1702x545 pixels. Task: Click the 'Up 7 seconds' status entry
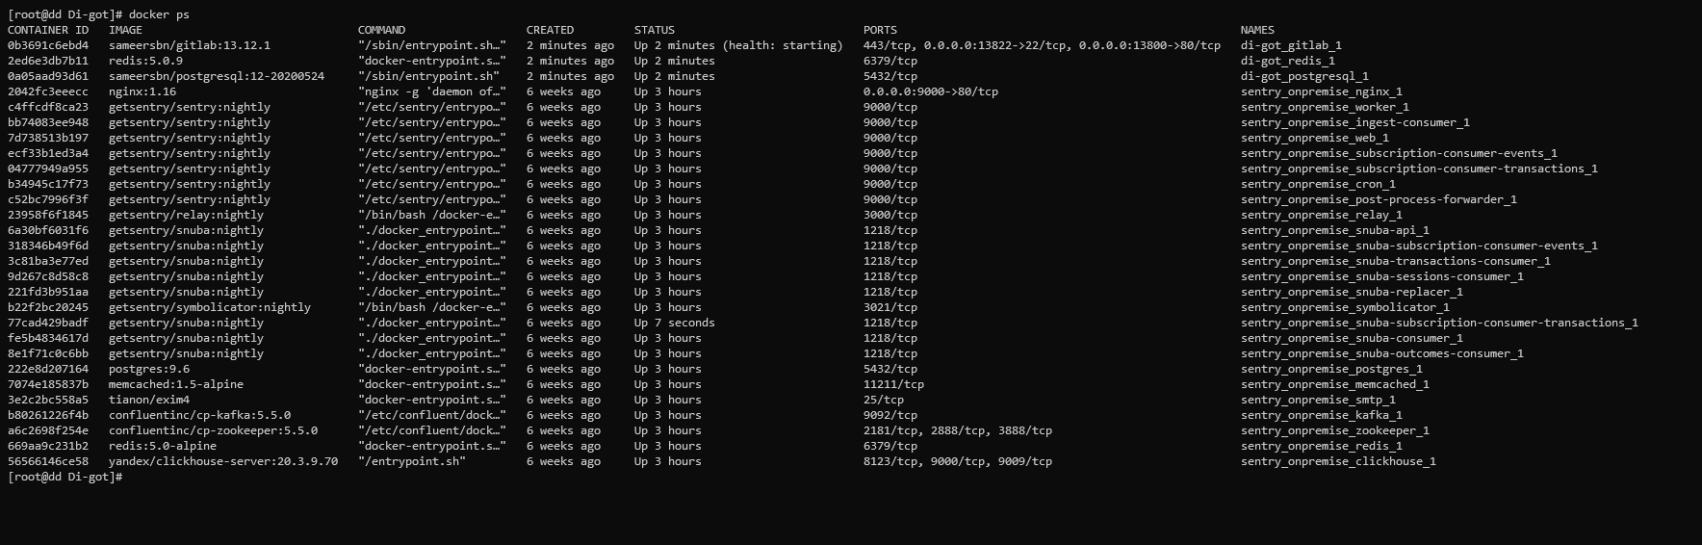coord(675,323)
